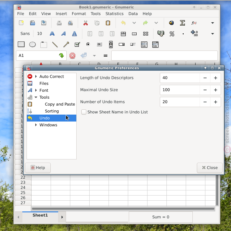Click the center across selection icon
This screenshot has width=231, height=231.
[x=123, y=34]
